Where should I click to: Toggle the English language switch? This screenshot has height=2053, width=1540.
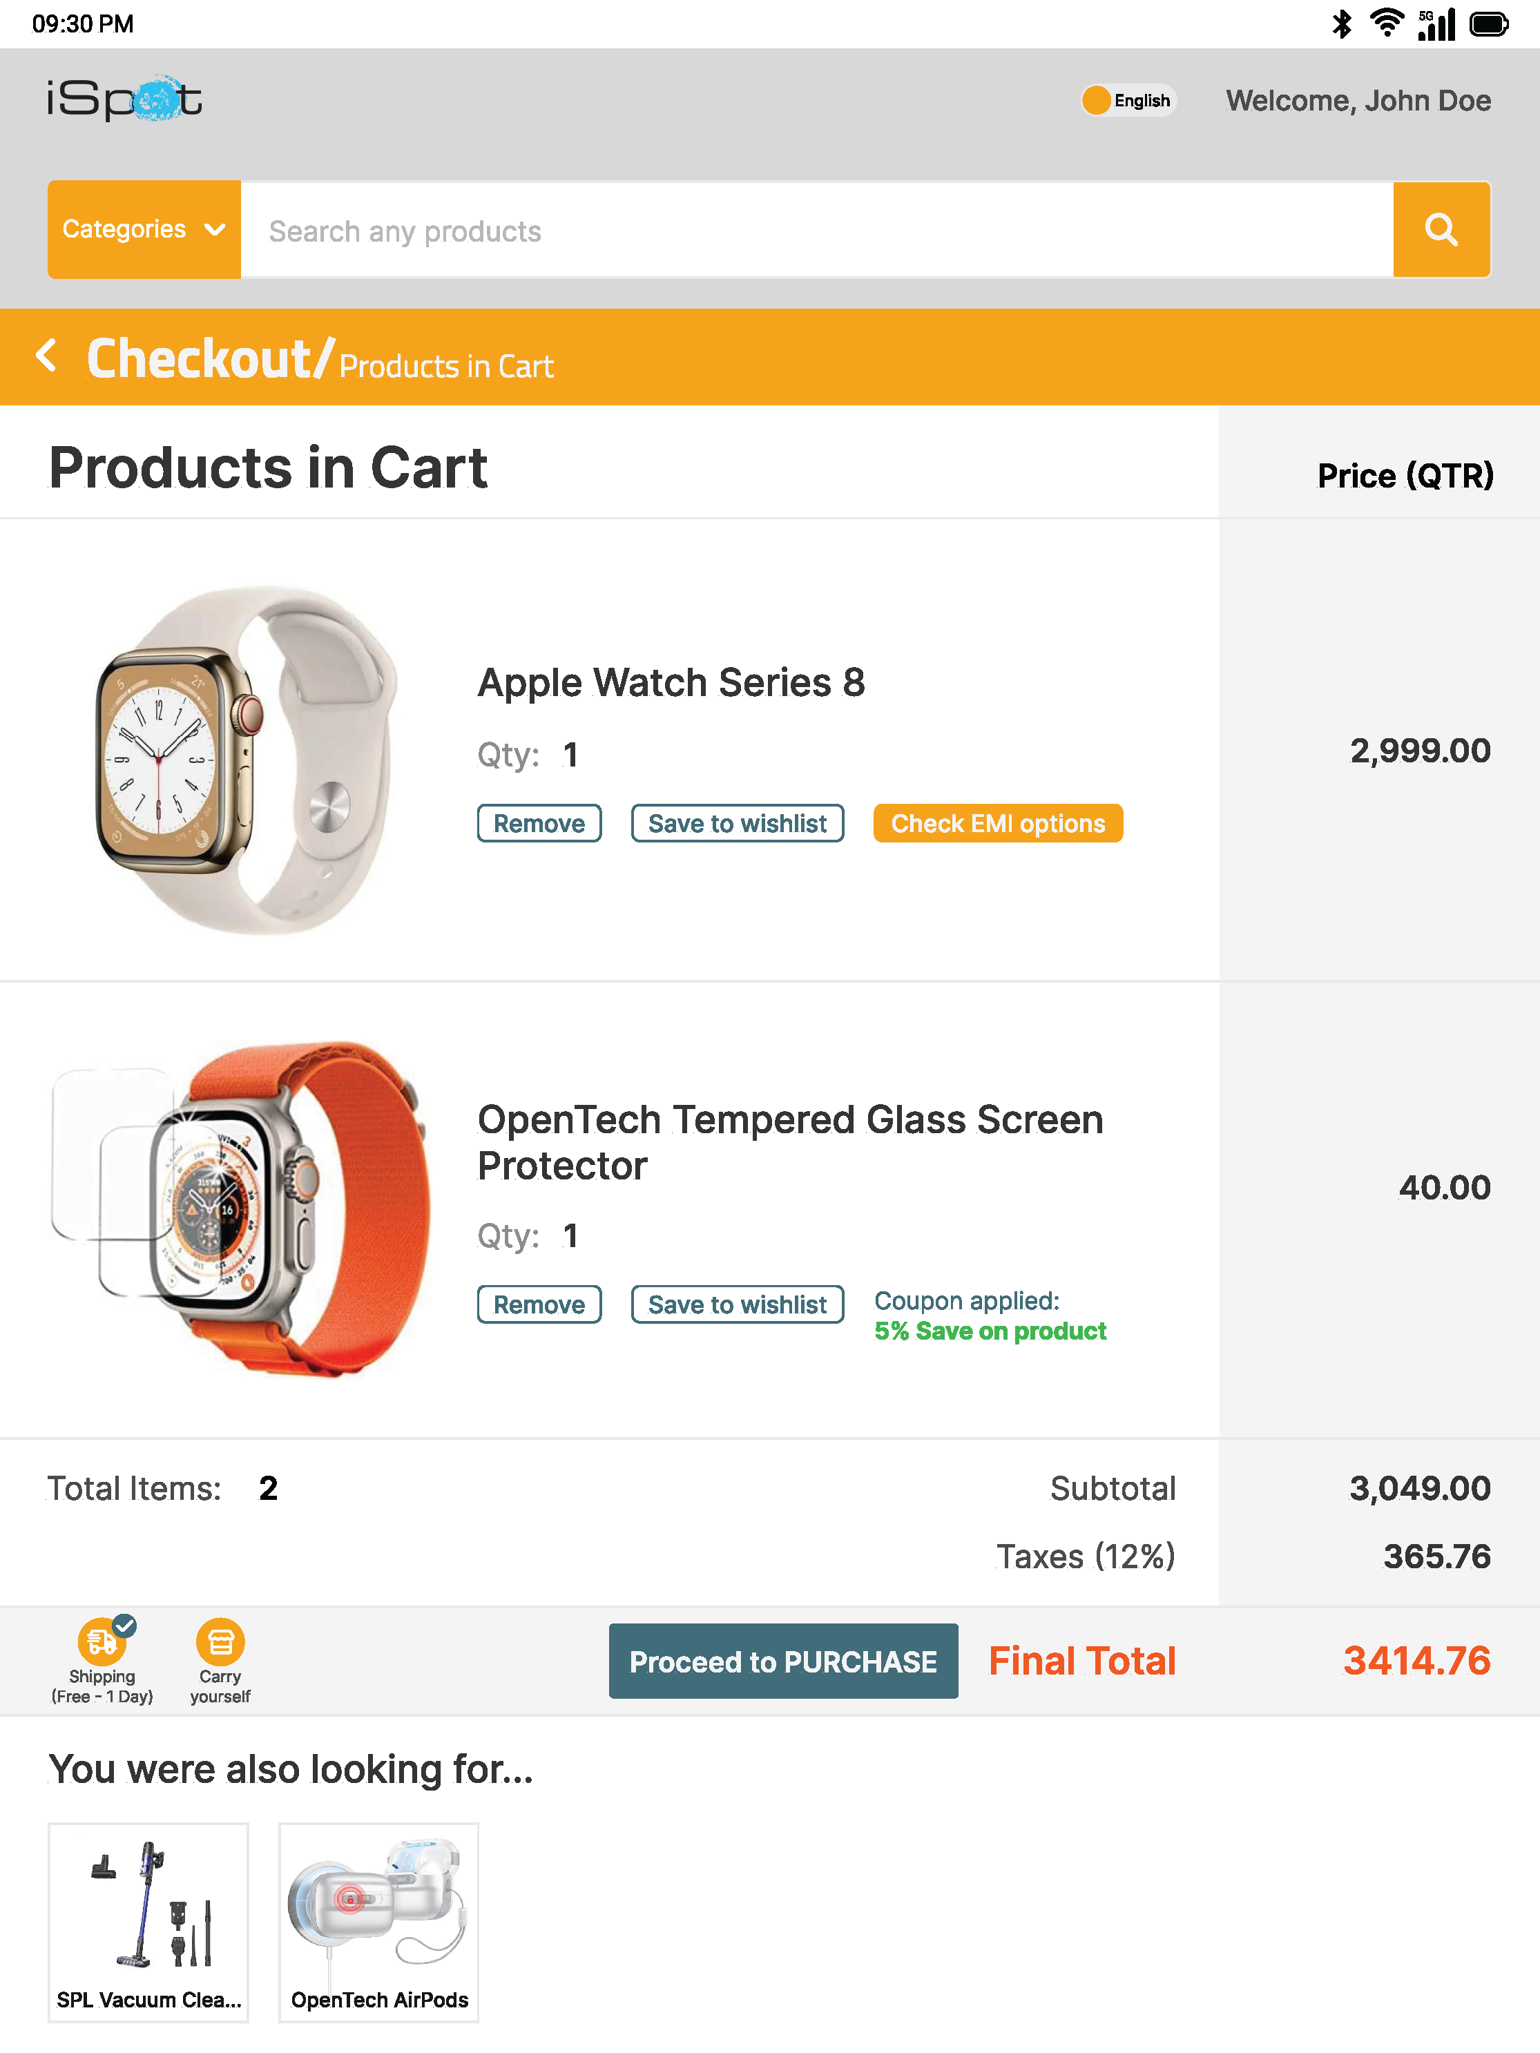(x=1127, y=100)
